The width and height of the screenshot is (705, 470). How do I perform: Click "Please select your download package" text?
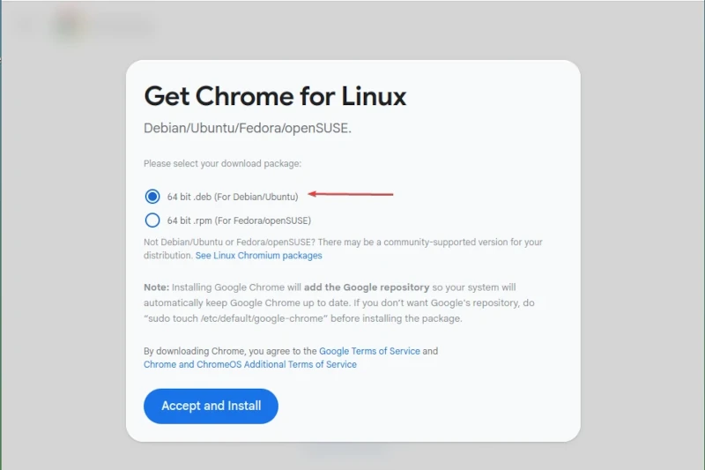point(222,164)
